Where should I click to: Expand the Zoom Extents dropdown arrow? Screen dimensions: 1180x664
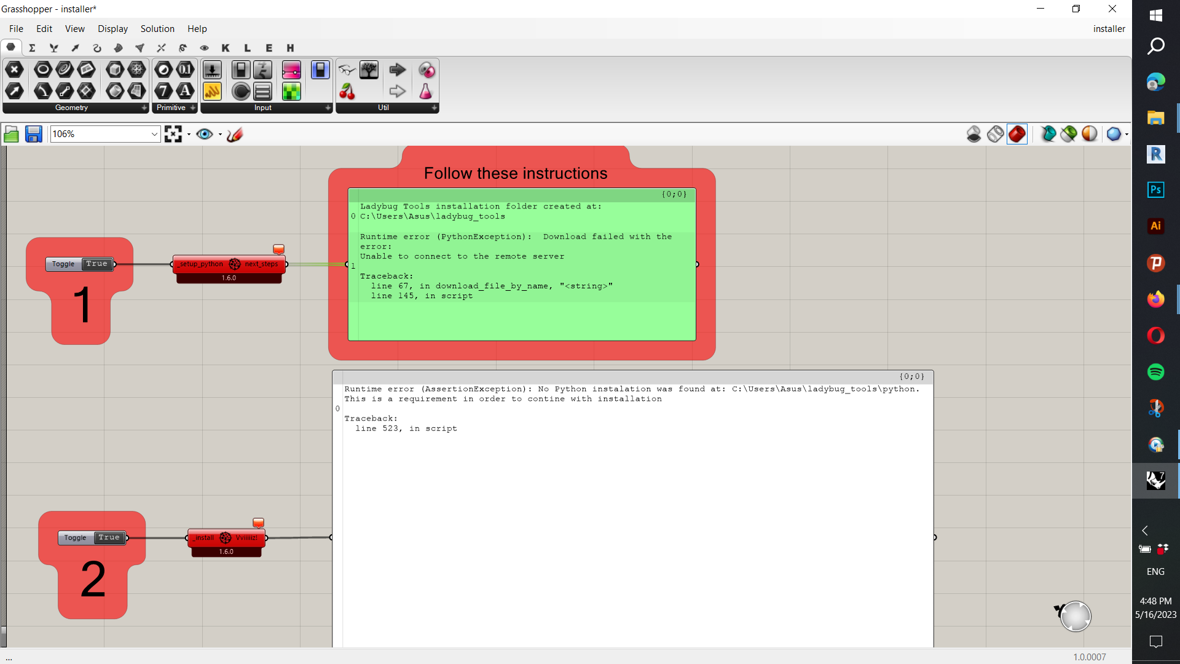pyautogui.click(x=189, y=134)
